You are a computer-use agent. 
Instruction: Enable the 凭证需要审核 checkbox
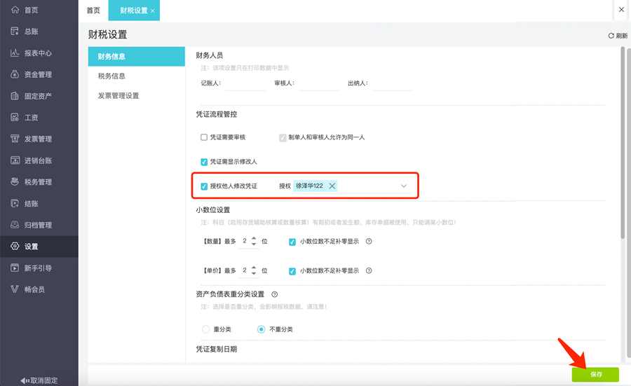pyautogui.click(x=204, y=137)
